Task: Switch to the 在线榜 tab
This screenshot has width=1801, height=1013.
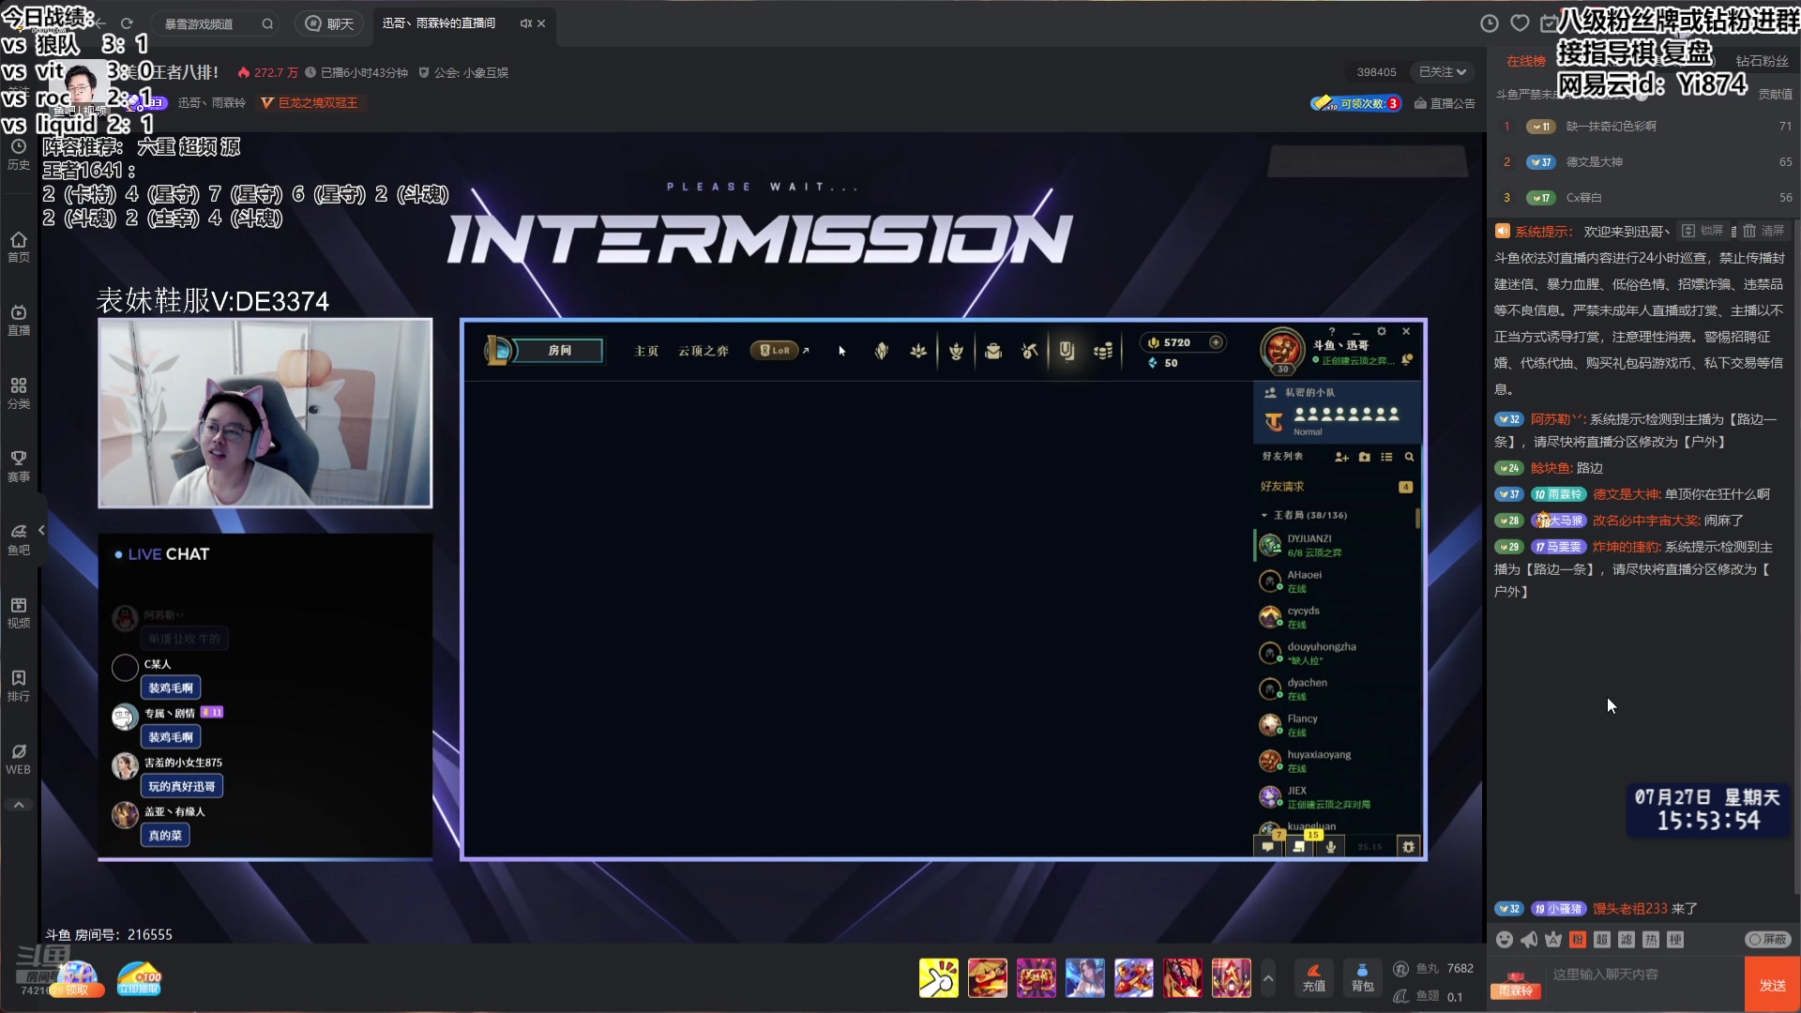Action: [1525, 61]
